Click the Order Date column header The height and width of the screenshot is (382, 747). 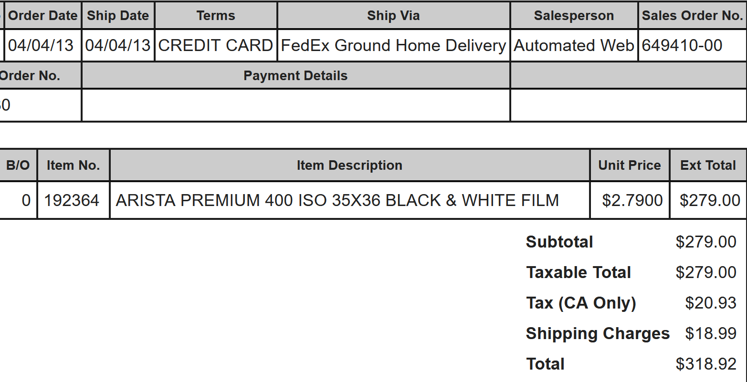coord(42,16)
